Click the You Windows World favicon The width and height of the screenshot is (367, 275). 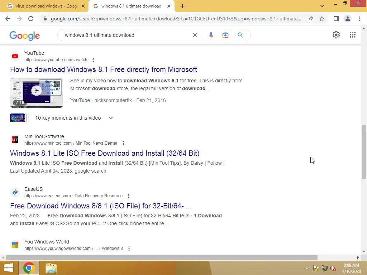pos(15,245)
